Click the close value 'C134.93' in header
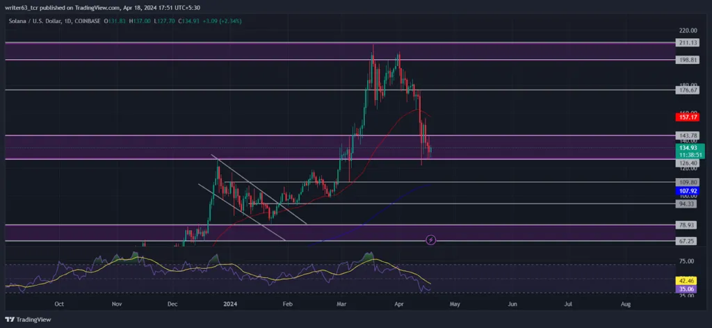 (189, 21)
